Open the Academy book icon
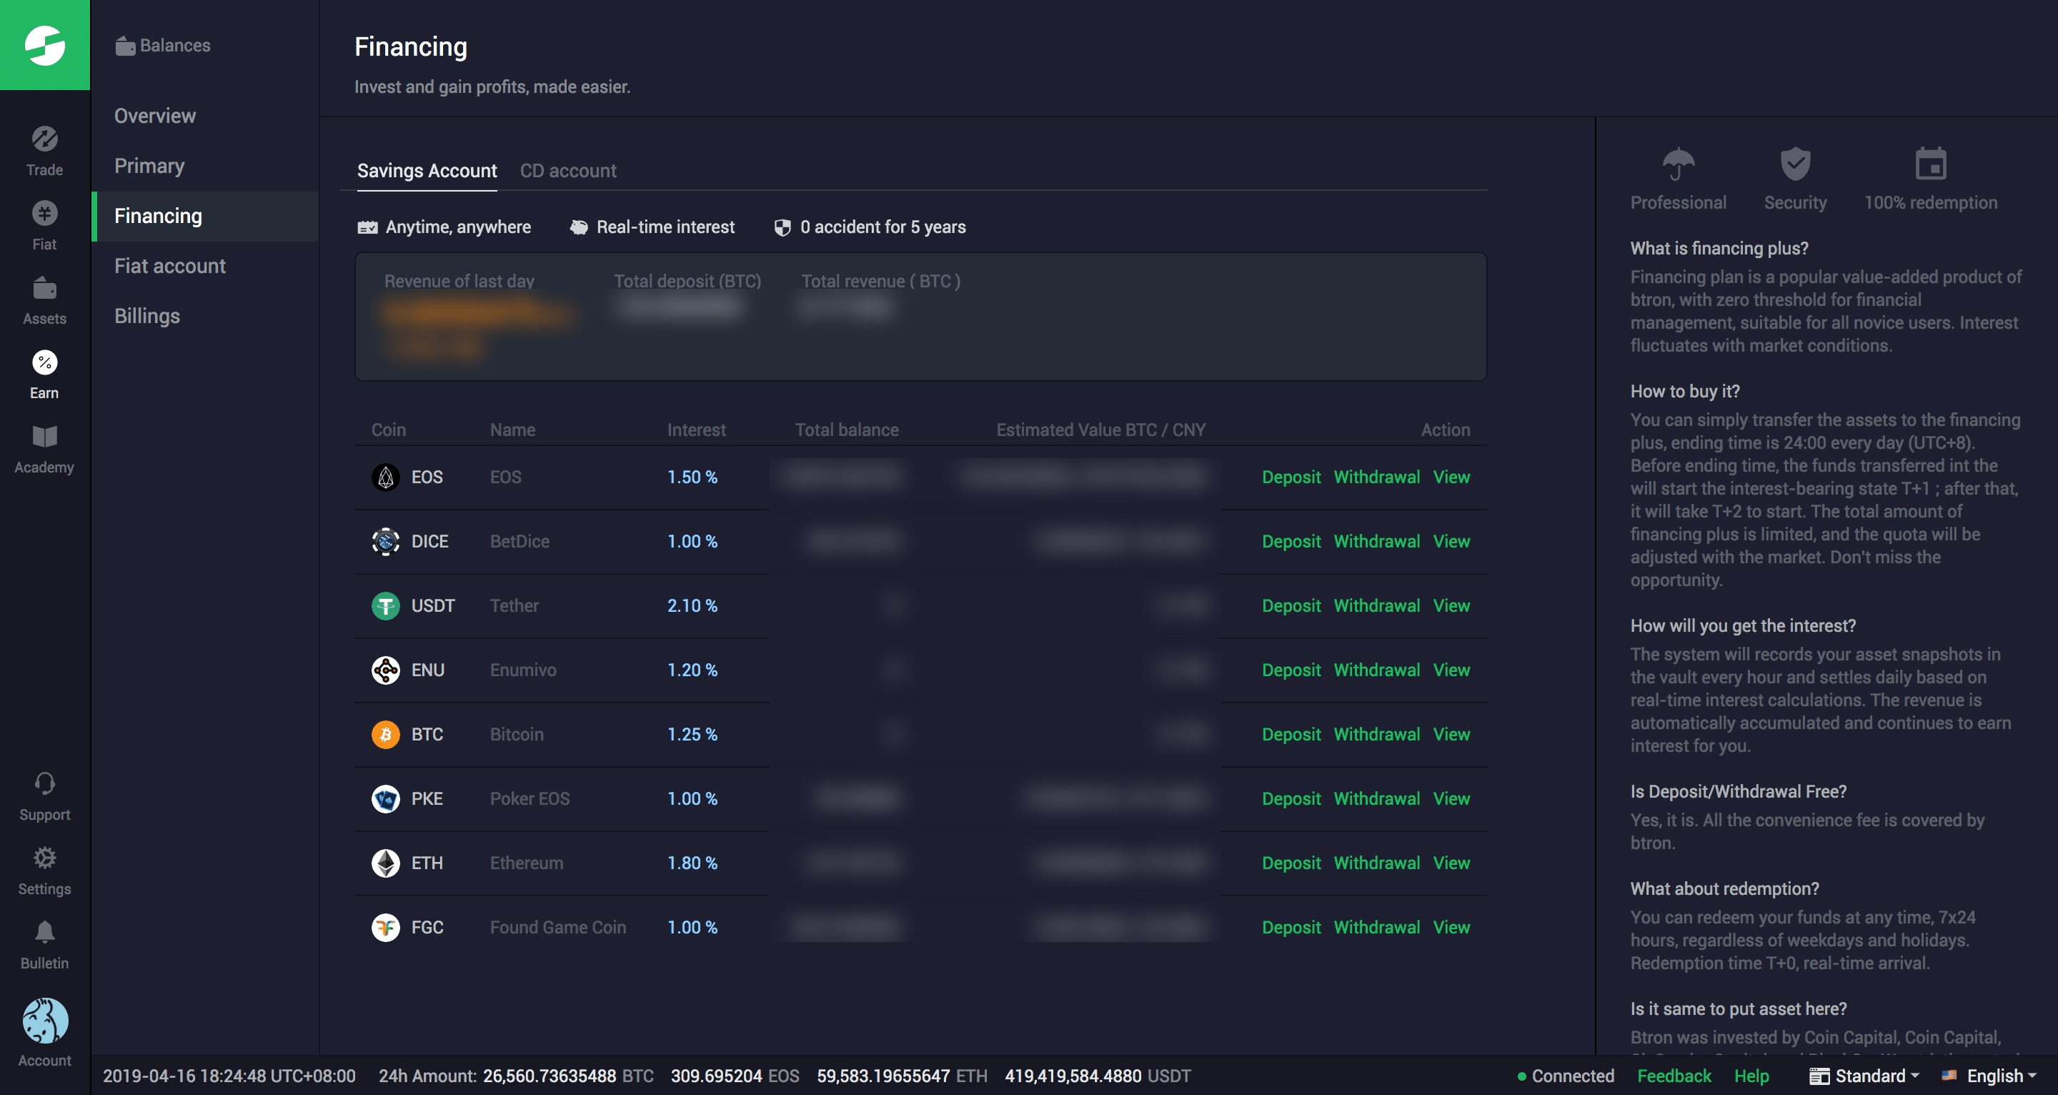Viewport: 2058px width, 1095px height. coord(45,437)
